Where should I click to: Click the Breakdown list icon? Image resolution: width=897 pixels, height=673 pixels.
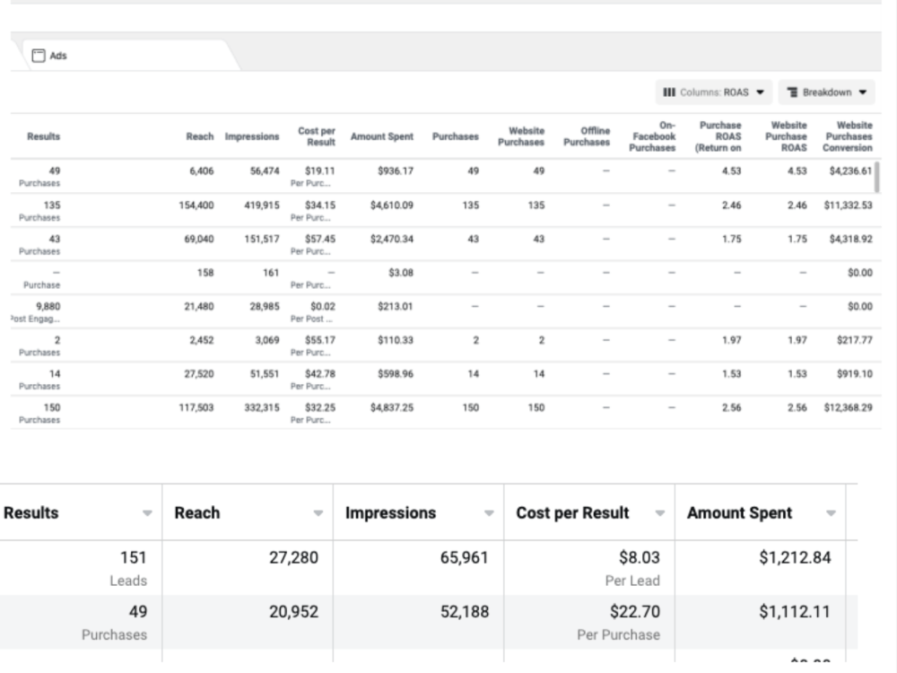tap(792, 92)
